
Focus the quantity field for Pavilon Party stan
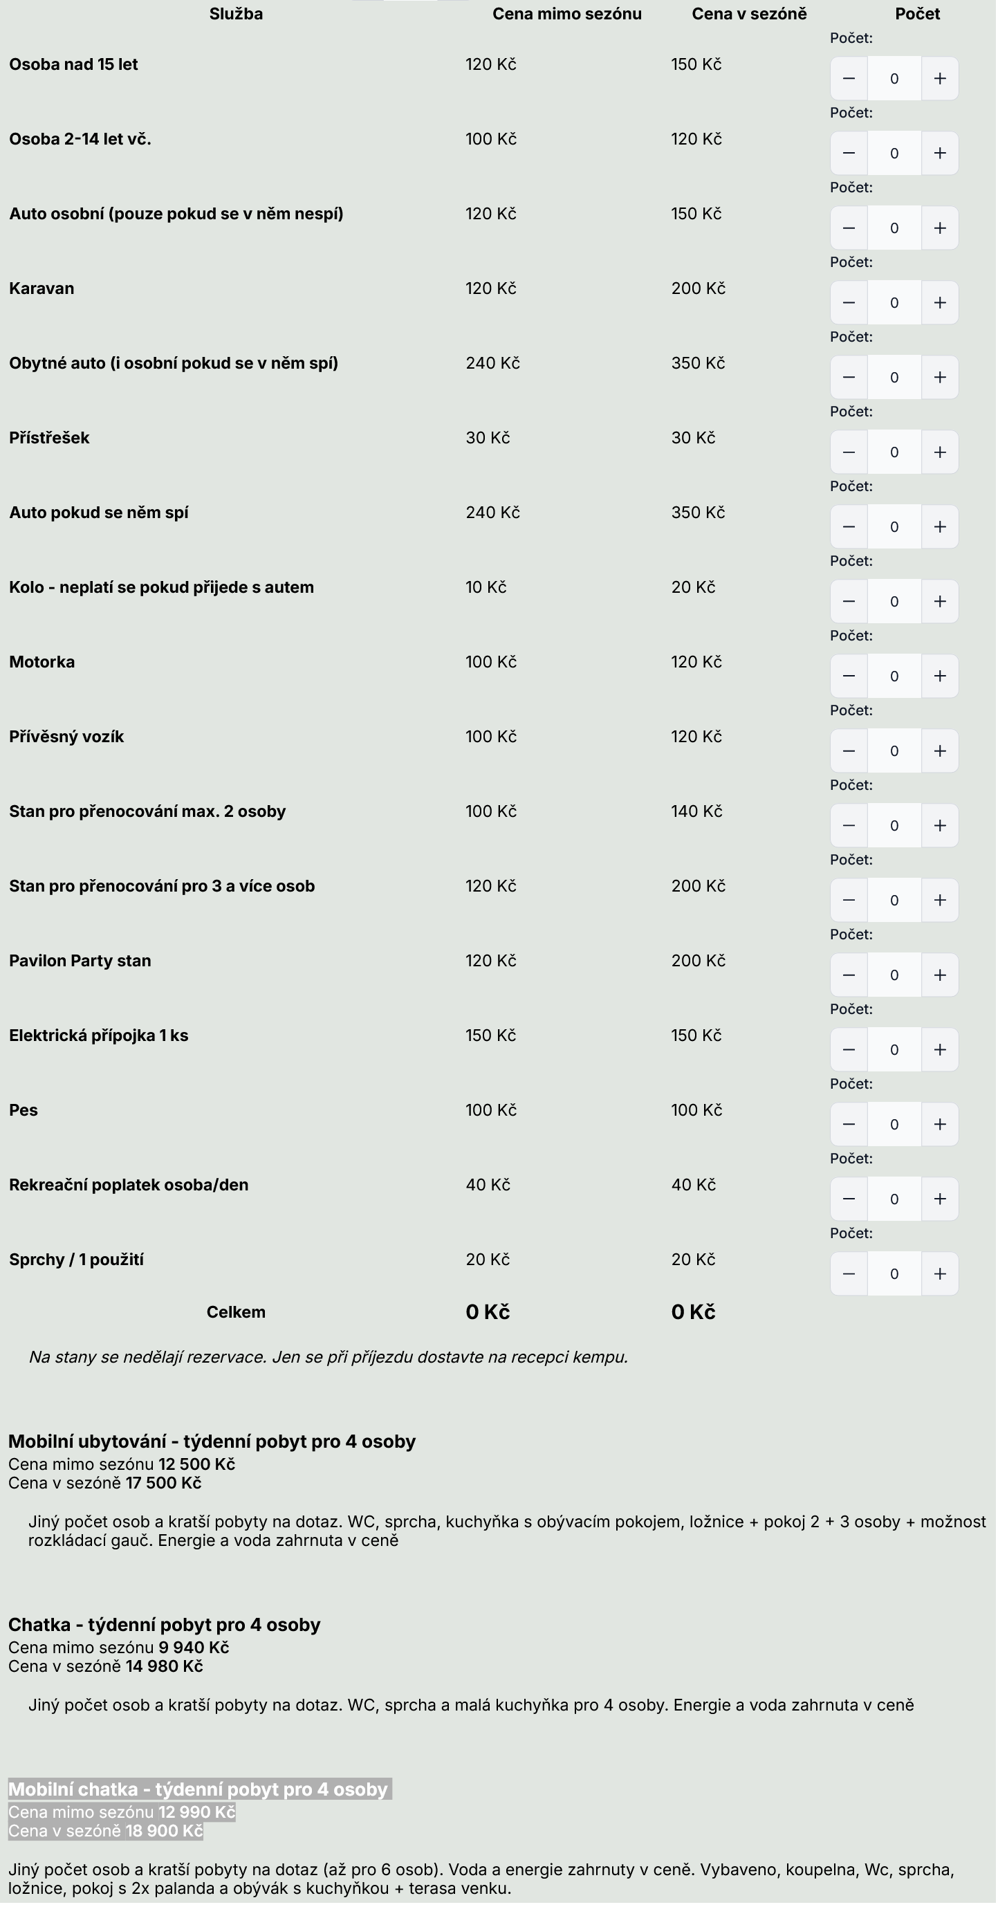[x=896, y=976]
